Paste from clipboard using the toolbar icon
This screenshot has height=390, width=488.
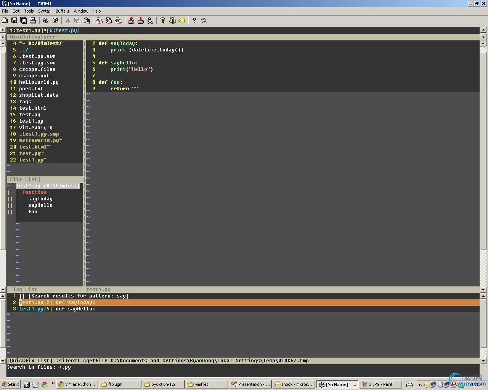click(87, 21)
